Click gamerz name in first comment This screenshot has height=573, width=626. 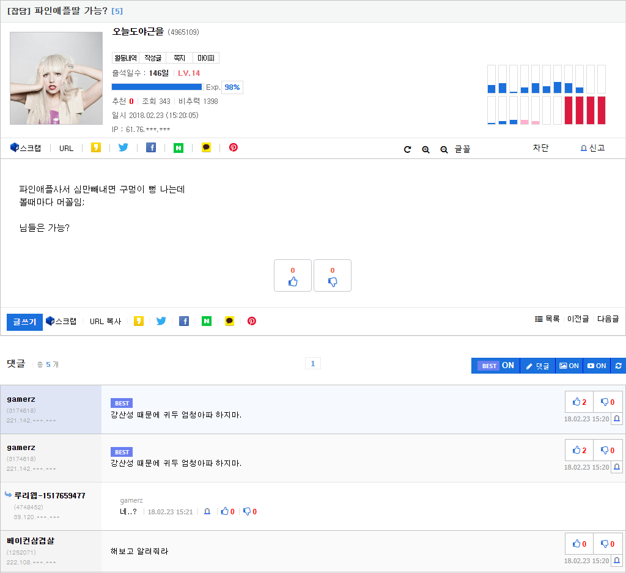click(x=21, y=399)
